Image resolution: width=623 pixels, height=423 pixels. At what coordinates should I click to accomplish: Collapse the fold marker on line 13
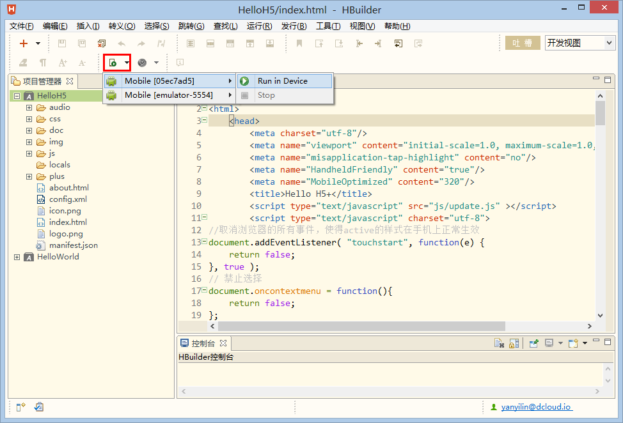pos(204,242)
